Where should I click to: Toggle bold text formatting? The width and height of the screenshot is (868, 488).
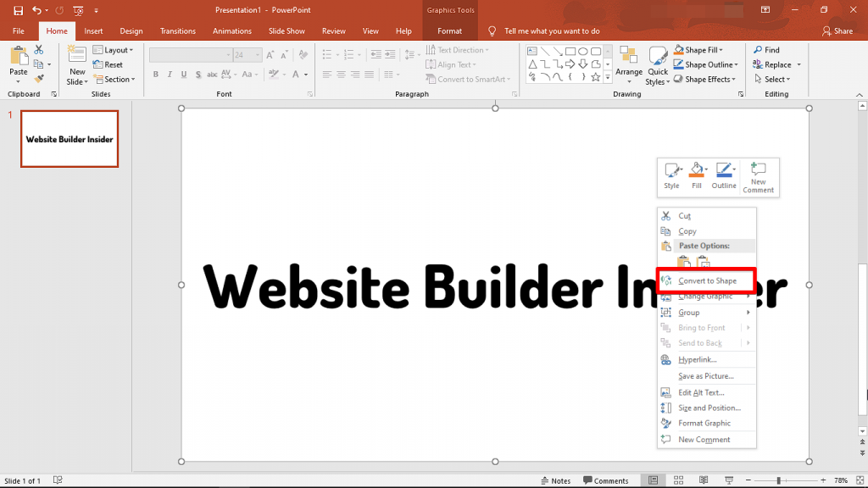(155, 75)
